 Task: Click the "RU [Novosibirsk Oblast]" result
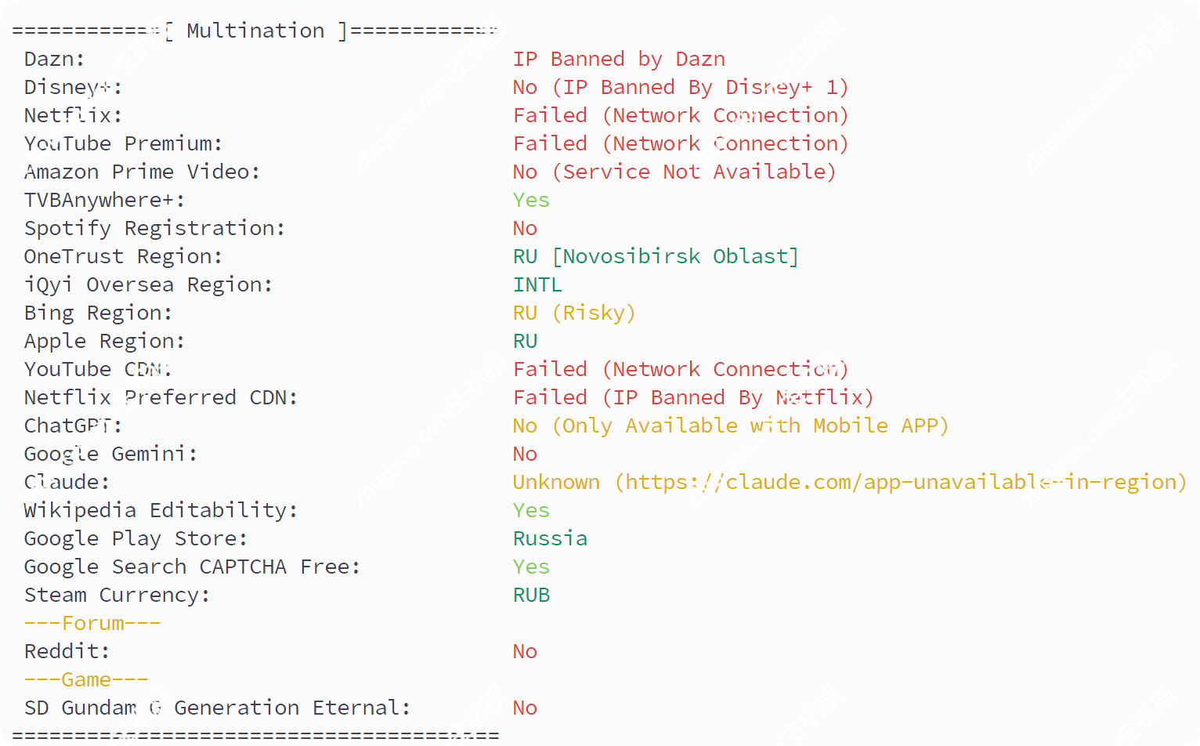(655, 256)
